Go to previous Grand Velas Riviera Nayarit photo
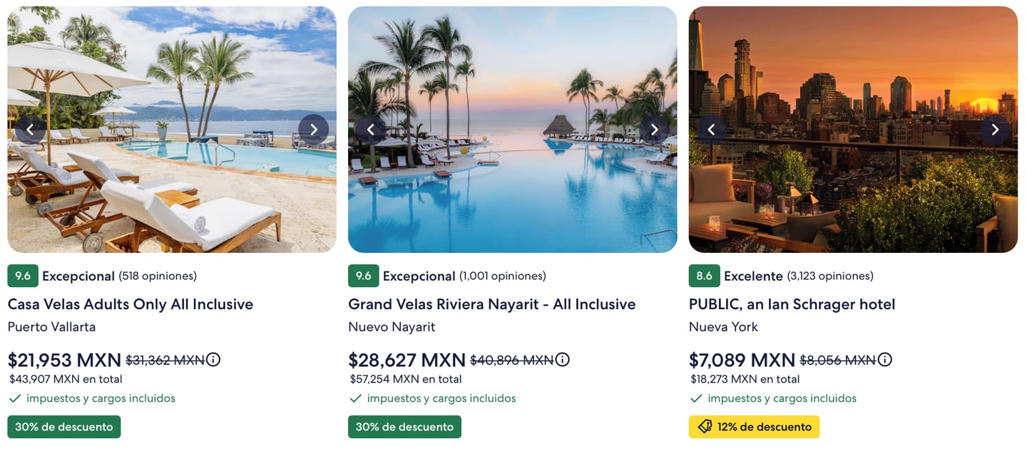 371,130
